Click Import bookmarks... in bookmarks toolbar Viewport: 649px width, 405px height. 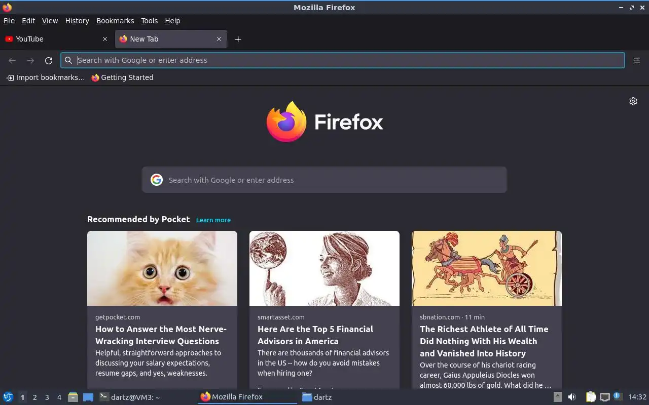tap(45, 77)
